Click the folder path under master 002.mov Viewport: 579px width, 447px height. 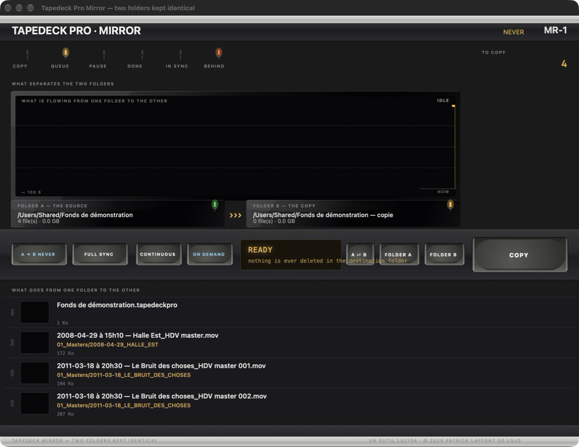click(124, 405)
